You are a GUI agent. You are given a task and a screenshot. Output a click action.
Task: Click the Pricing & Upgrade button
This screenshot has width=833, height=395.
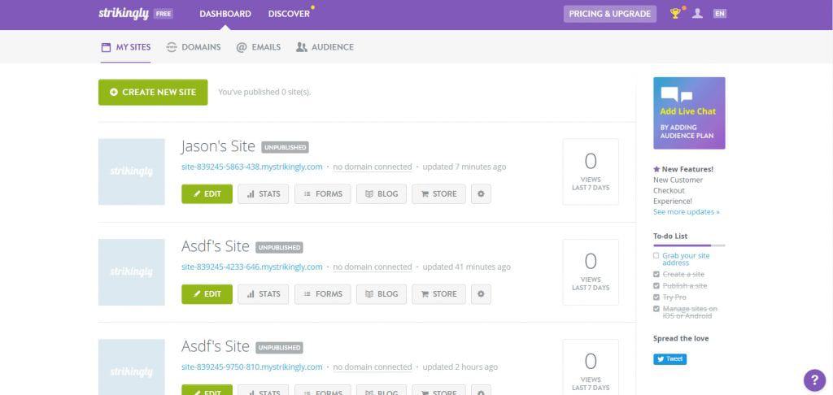pyautogui.click(x=610, y=14)
